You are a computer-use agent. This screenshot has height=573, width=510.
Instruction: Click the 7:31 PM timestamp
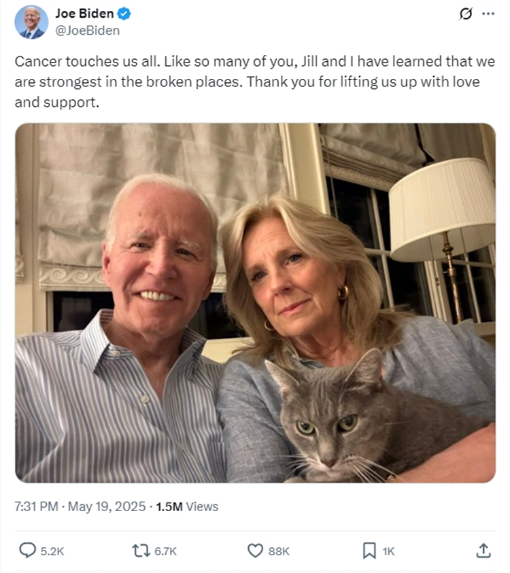[x=35, y=506]
